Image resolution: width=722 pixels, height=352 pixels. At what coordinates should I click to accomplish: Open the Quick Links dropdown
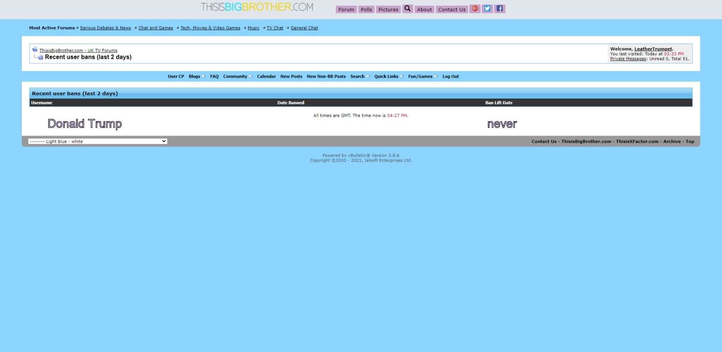pyautogui.click(x=388, y=76)
